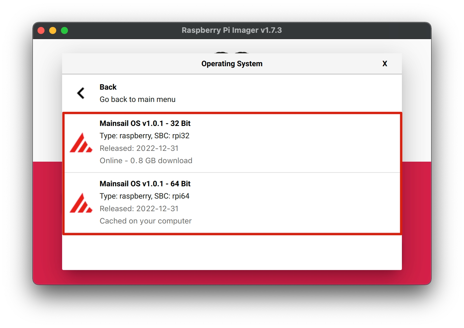Click the Mainsail logo for 32 Bit
Viewport: 464px width, 328px height.
tap(81, 143)
